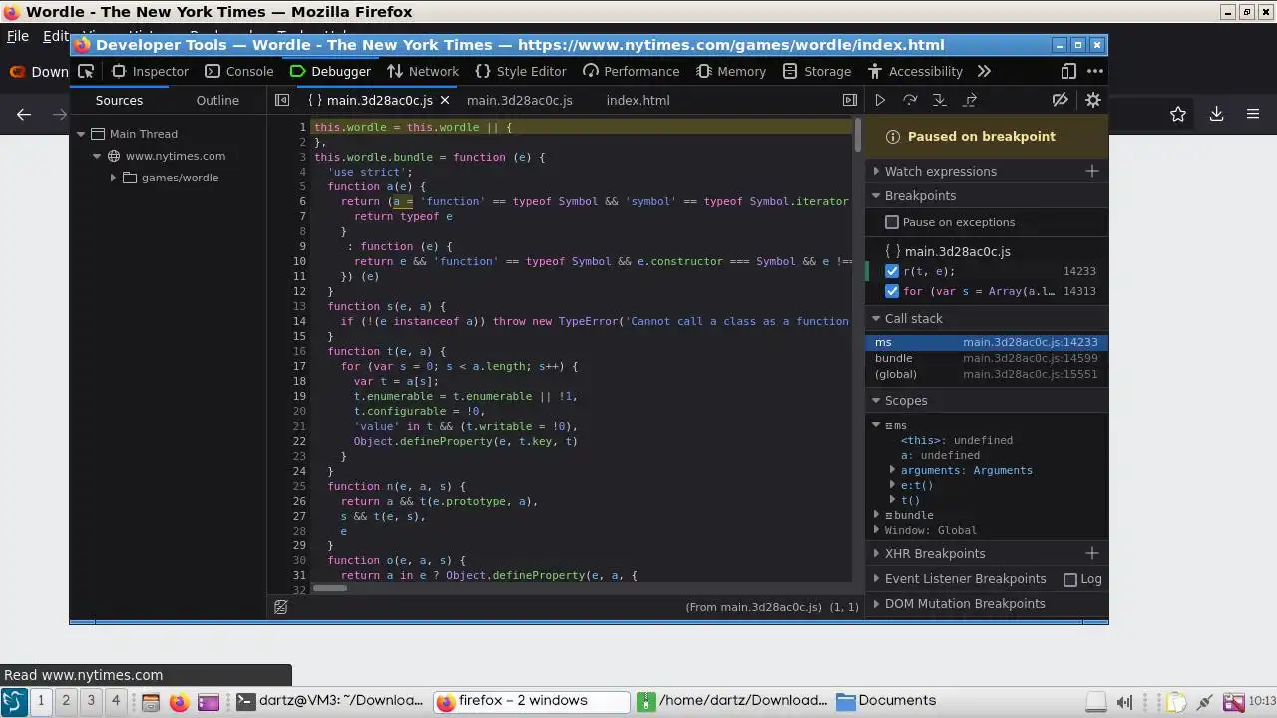Expand the Watch expressions section
1277x718 pixels.
tap(941, 171)
